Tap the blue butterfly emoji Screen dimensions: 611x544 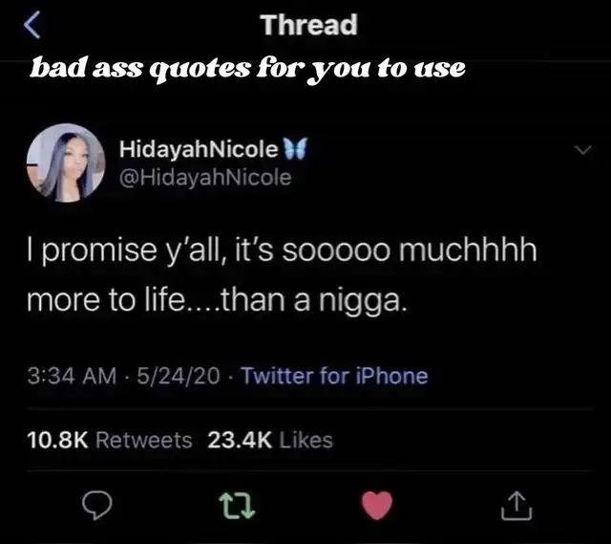295,149
